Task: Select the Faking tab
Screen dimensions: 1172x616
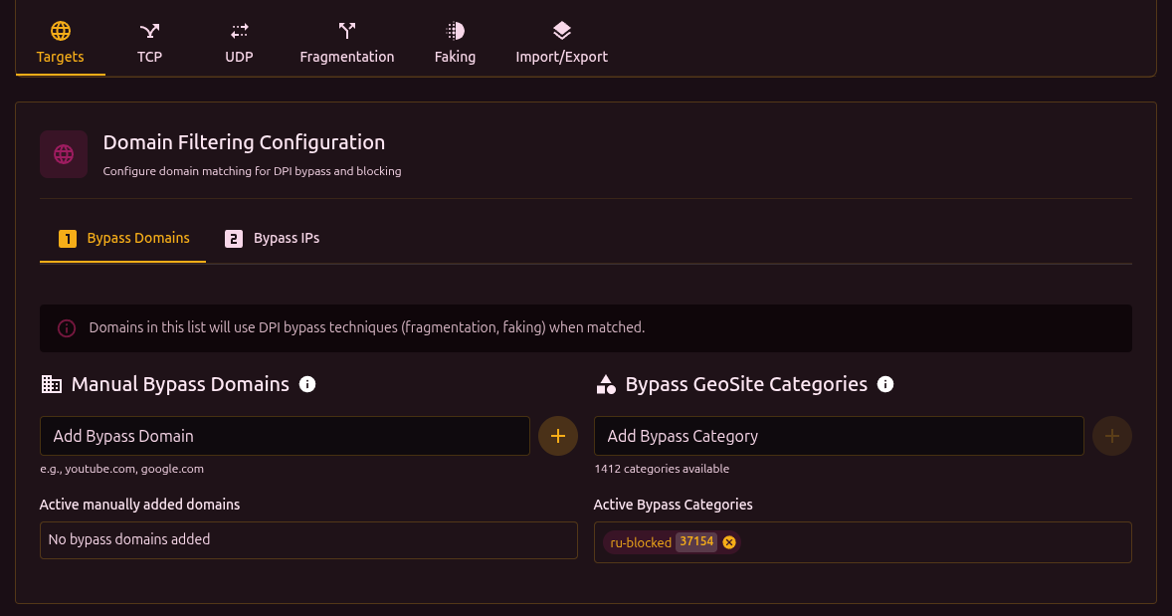Action: [x=455, y=44]
